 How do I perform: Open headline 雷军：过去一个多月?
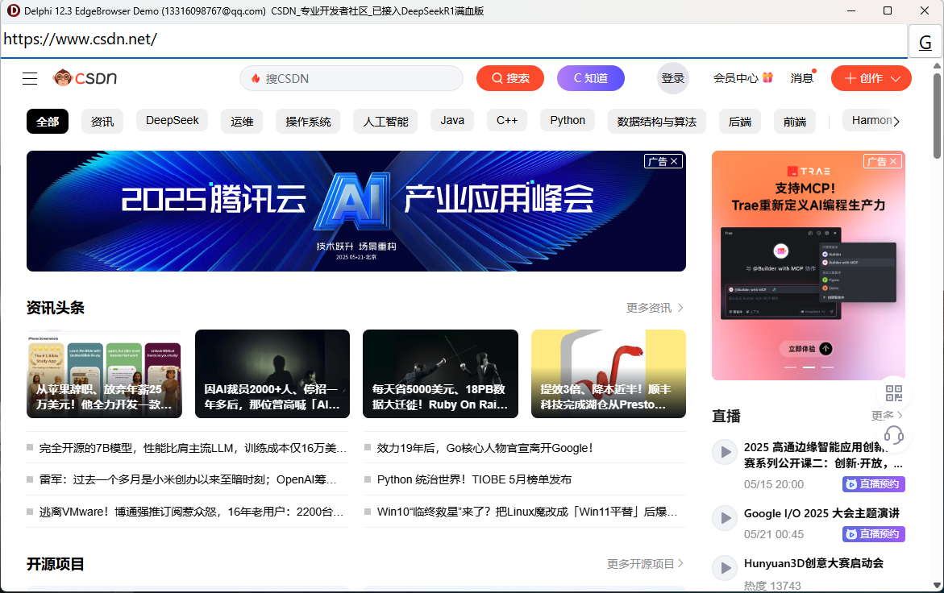[x=188, y=480]
